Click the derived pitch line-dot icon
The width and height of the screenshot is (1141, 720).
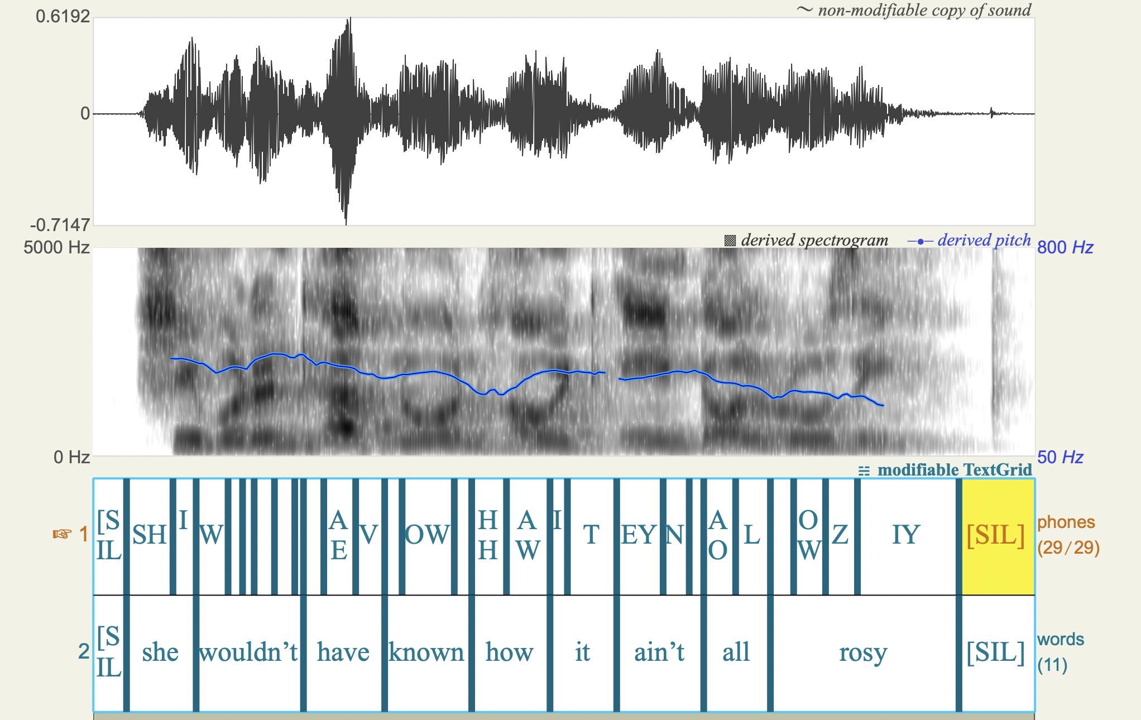[x=920, y=241]
